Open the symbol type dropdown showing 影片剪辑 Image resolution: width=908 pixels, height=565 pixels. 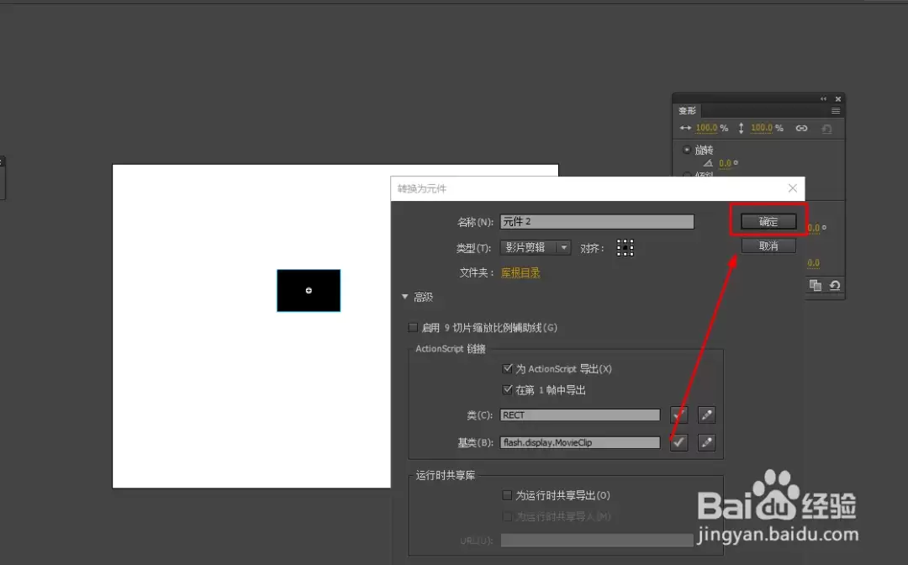point(536,248)
